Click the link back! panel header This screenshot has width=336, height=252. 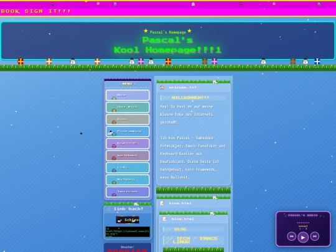click(x=128, y=209)
